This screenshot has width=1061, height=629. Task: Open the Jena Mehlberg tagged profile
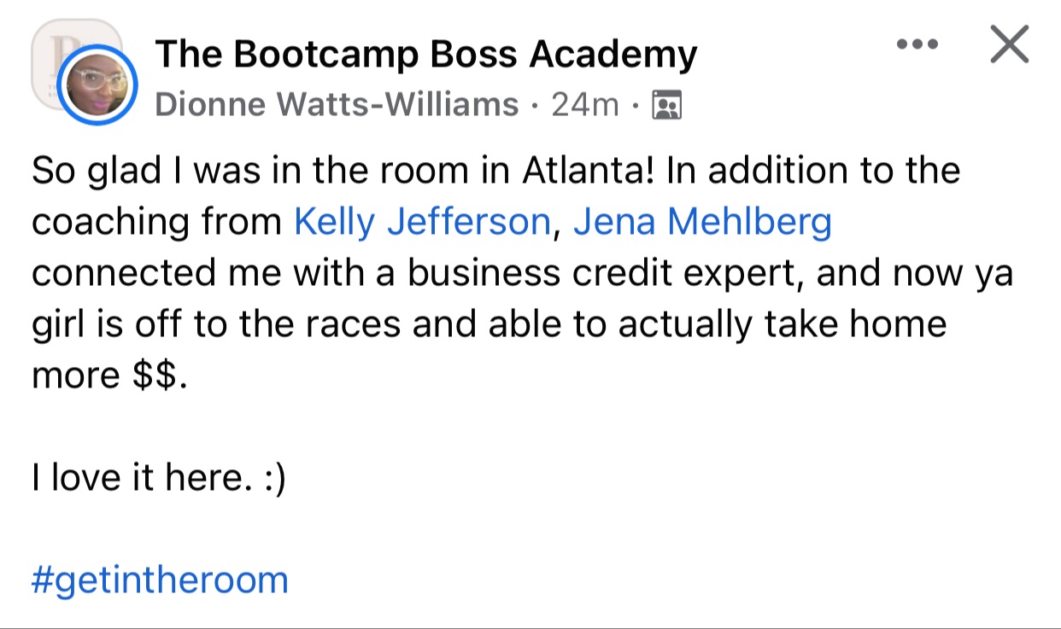702,222
